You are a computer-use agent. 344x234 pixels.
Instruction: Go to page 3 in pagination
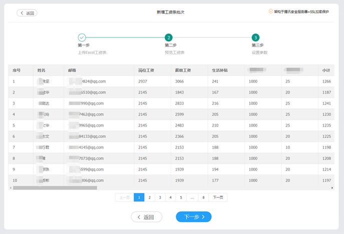click(160, 197)
